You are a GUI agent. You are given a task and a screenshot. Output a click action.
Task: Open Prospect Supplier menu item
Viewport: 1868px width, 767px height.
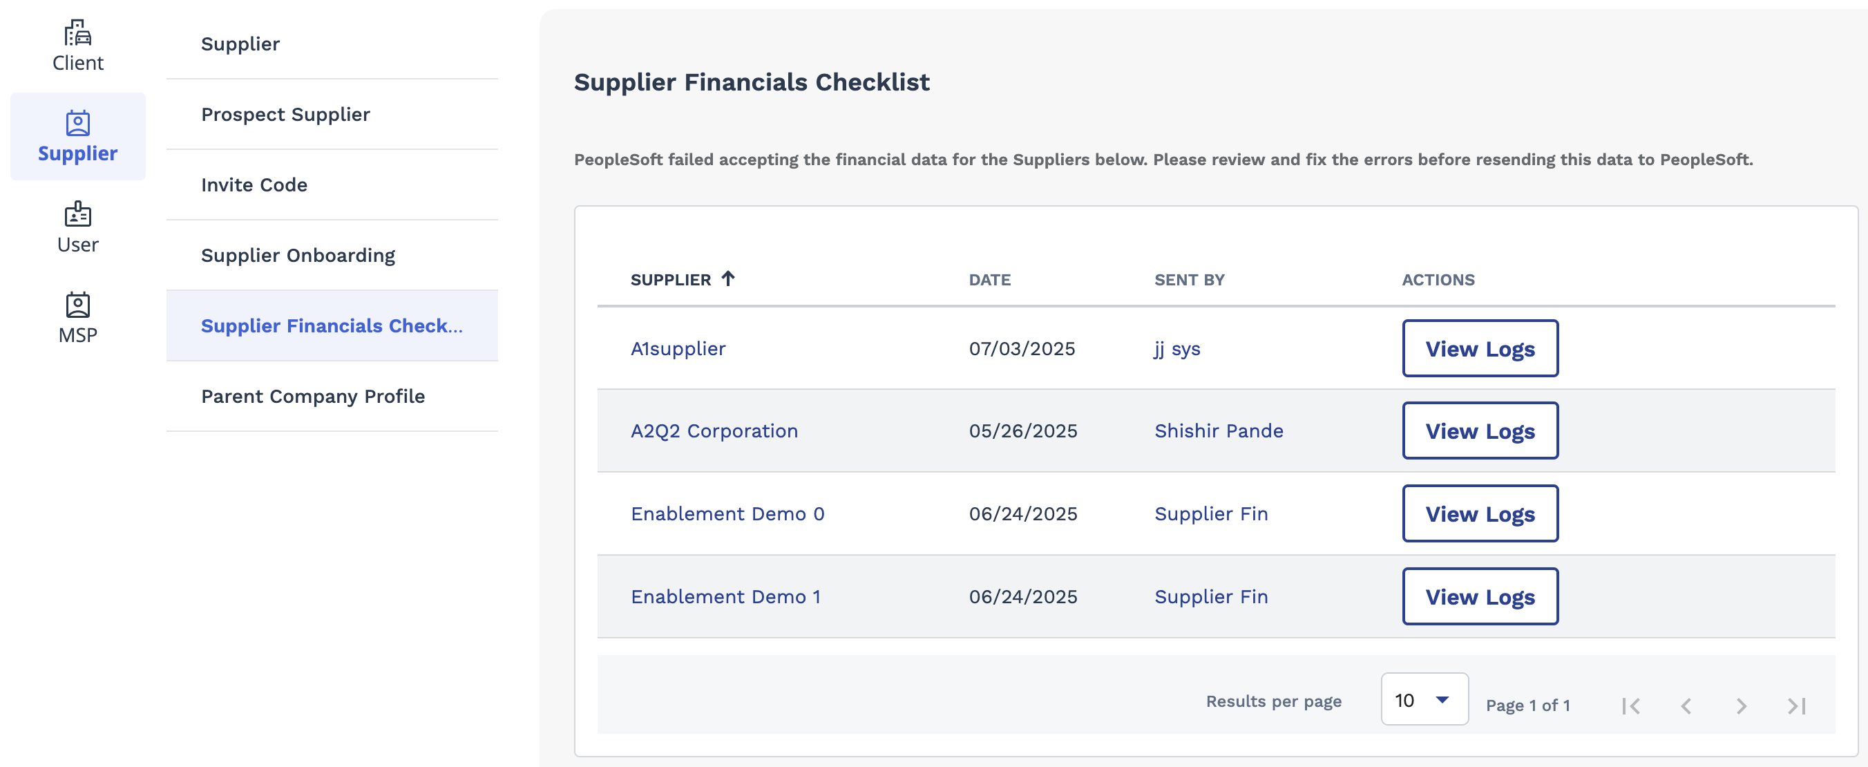click(332, 115)
